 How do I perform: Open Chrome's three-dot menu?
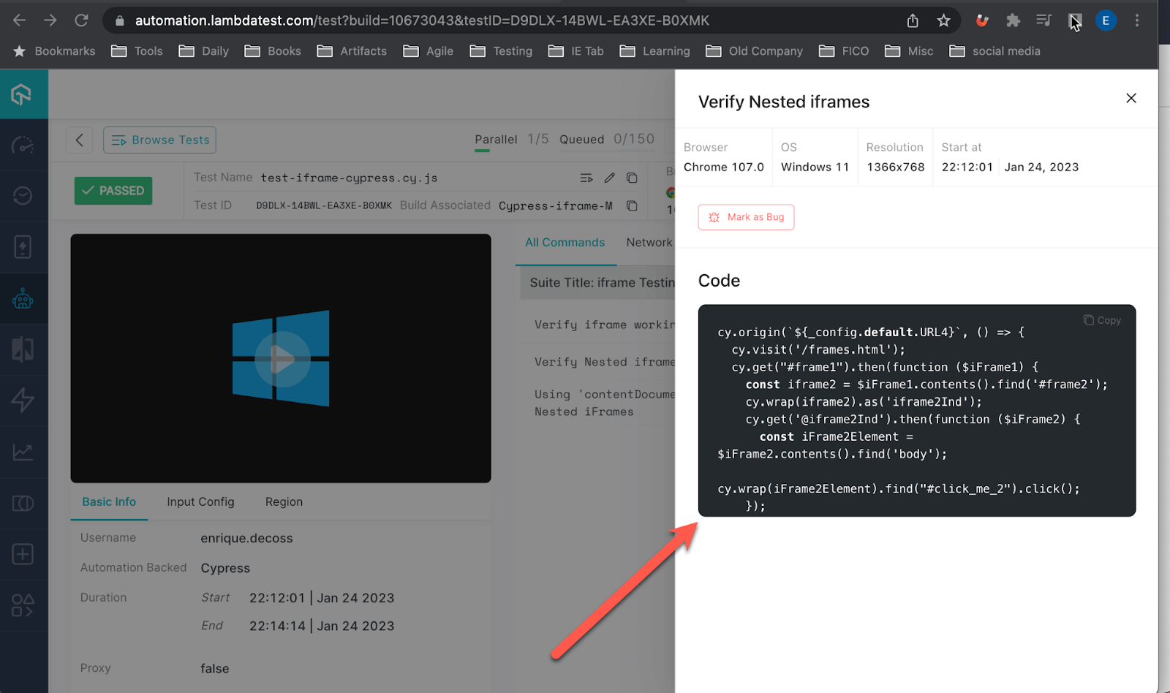pos(1137,20)
